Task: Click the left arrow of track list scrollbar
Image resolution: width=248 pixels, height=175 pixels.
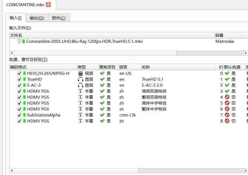Action: [x=12, y=171]
